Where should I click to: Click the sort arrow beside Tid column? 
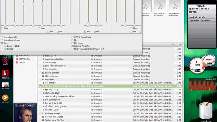tap(173, 45)
